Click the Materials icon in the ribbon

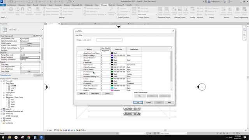tap(11, 11)
